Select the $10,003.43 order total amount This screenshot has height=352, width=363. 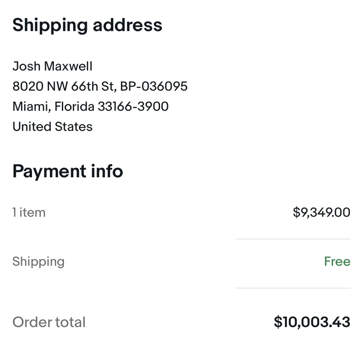[x=312, y=322]
